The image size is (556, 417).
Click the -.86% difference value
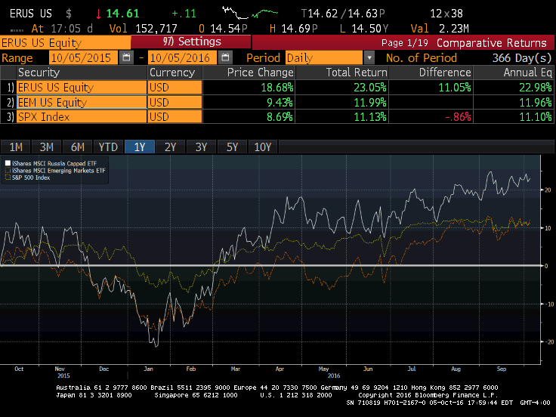coord(458,116)
